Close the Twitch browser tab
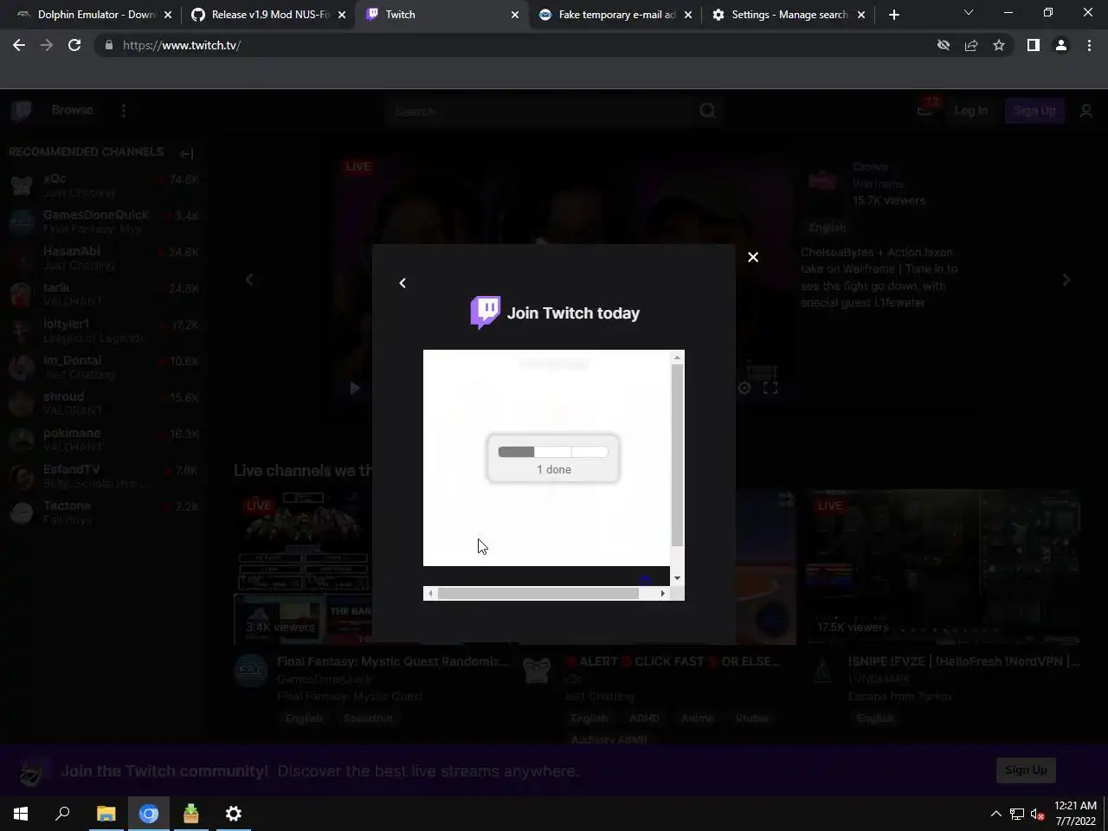 tap(515, 15)
